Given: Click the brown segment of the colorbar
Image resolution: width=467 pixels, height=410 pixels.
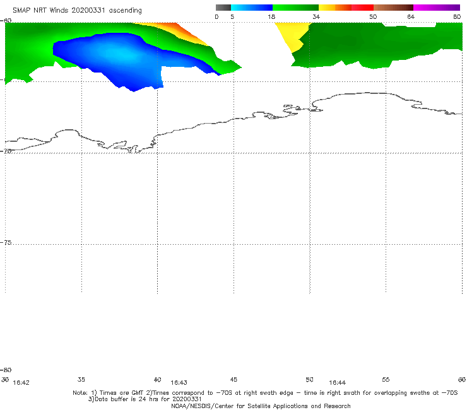Looking at the screenshot, I should click(393, 8).
